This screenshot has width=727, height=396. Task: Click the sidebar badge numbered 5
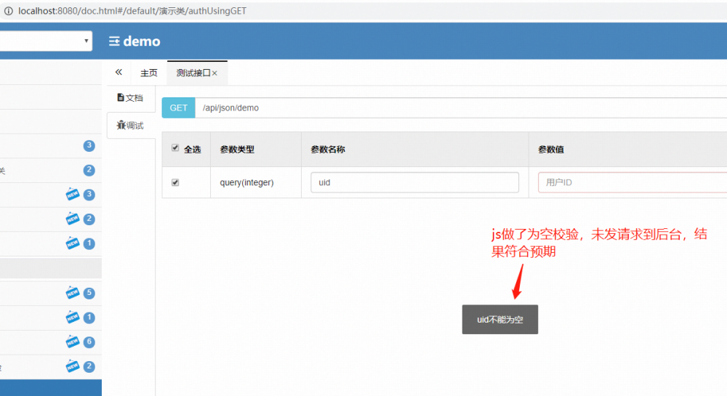click(89, 293)
